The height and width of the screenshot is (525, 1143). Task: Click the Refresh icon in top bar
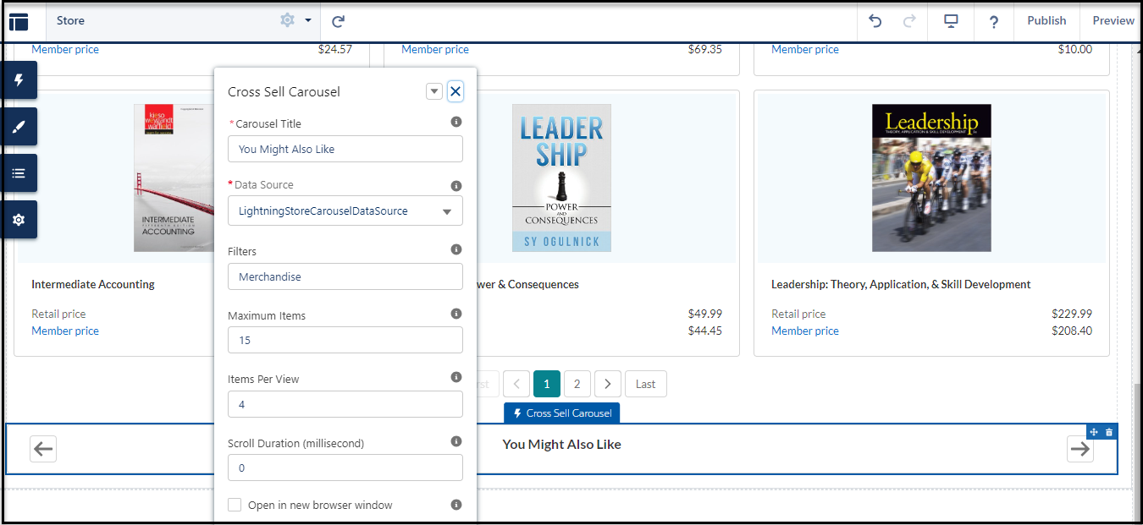click(338, 21)
